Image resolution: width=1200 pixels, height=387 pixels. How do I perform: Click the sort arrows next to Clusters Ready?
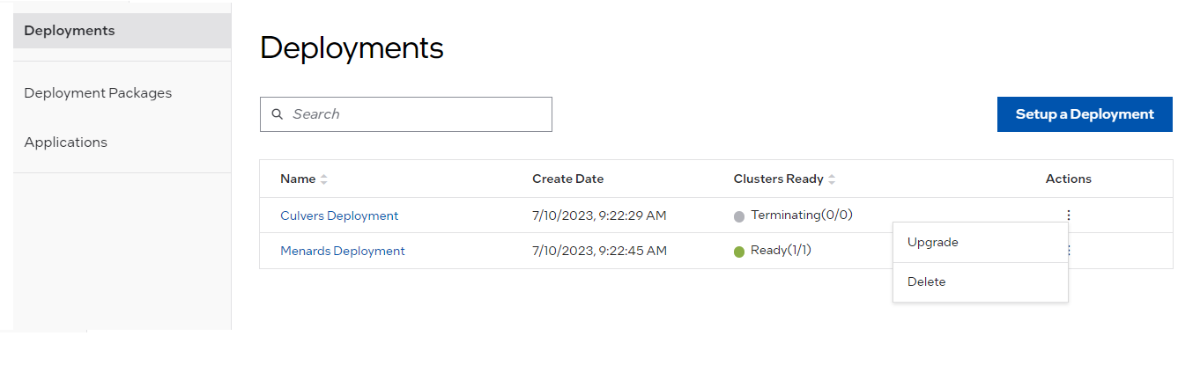pyautogui.click(x=832, y=179)
